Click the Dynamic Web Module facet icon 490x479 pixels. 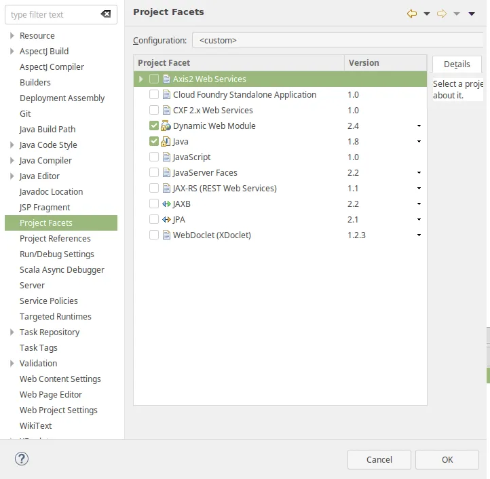click(x=166, y=126)
